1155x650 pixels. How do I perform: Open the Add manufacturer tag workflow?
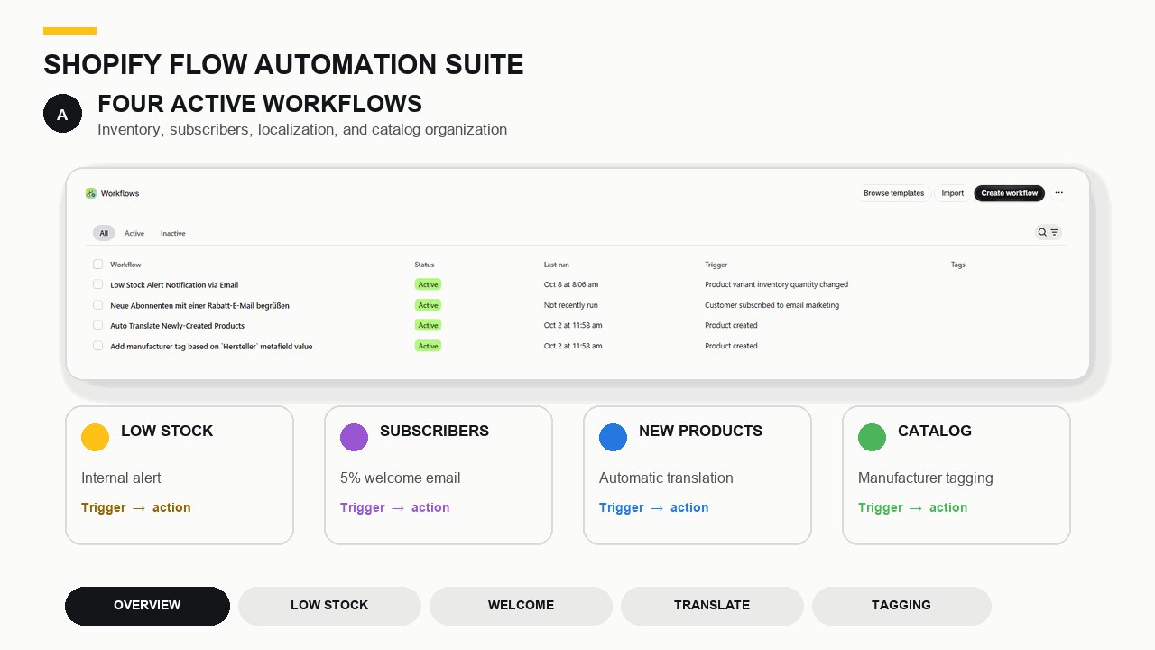(x=211, y=346)
